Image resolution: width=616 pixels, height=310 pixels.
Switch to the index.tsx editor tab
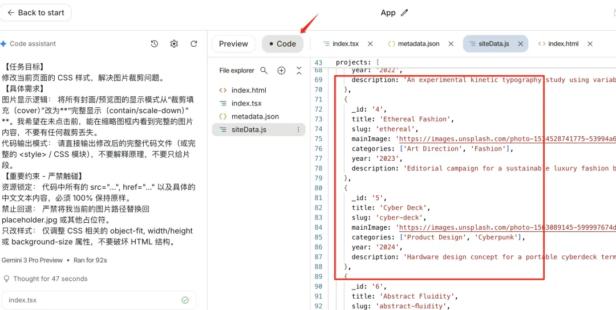[345, 44]
